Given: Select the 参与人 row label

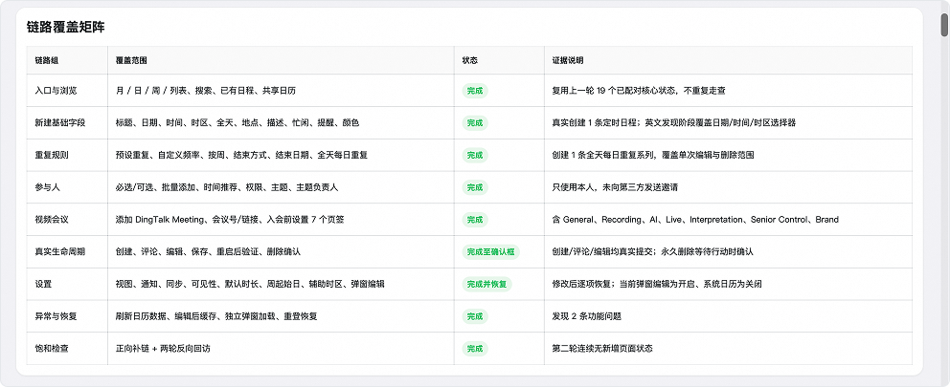Looking at the screenshot, I should pyautogui.click(x=47, y=187).
